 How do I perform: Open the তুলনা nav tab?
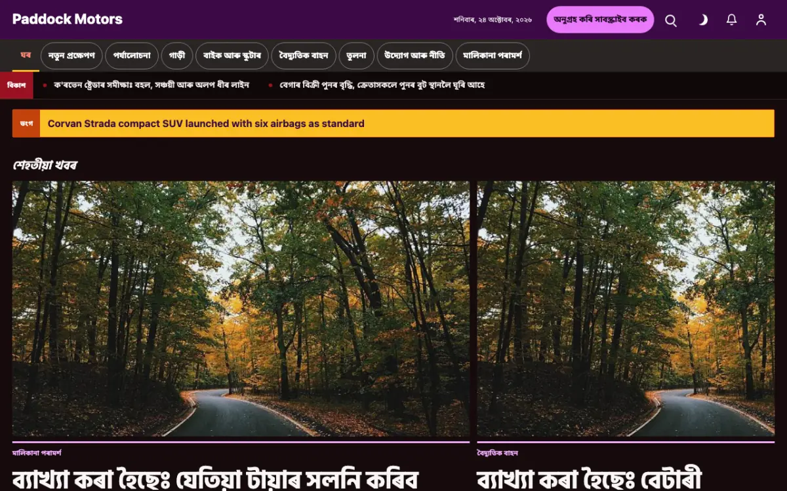[x=357, y=56]
